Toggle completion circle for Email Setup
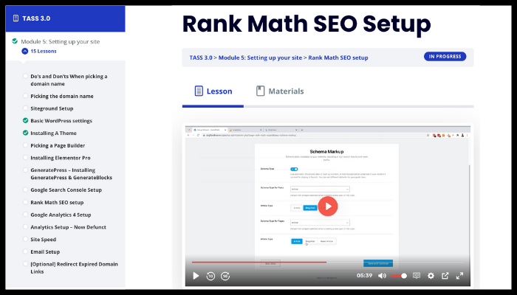This screenshot has width=517, height=295. click(25, 251)
